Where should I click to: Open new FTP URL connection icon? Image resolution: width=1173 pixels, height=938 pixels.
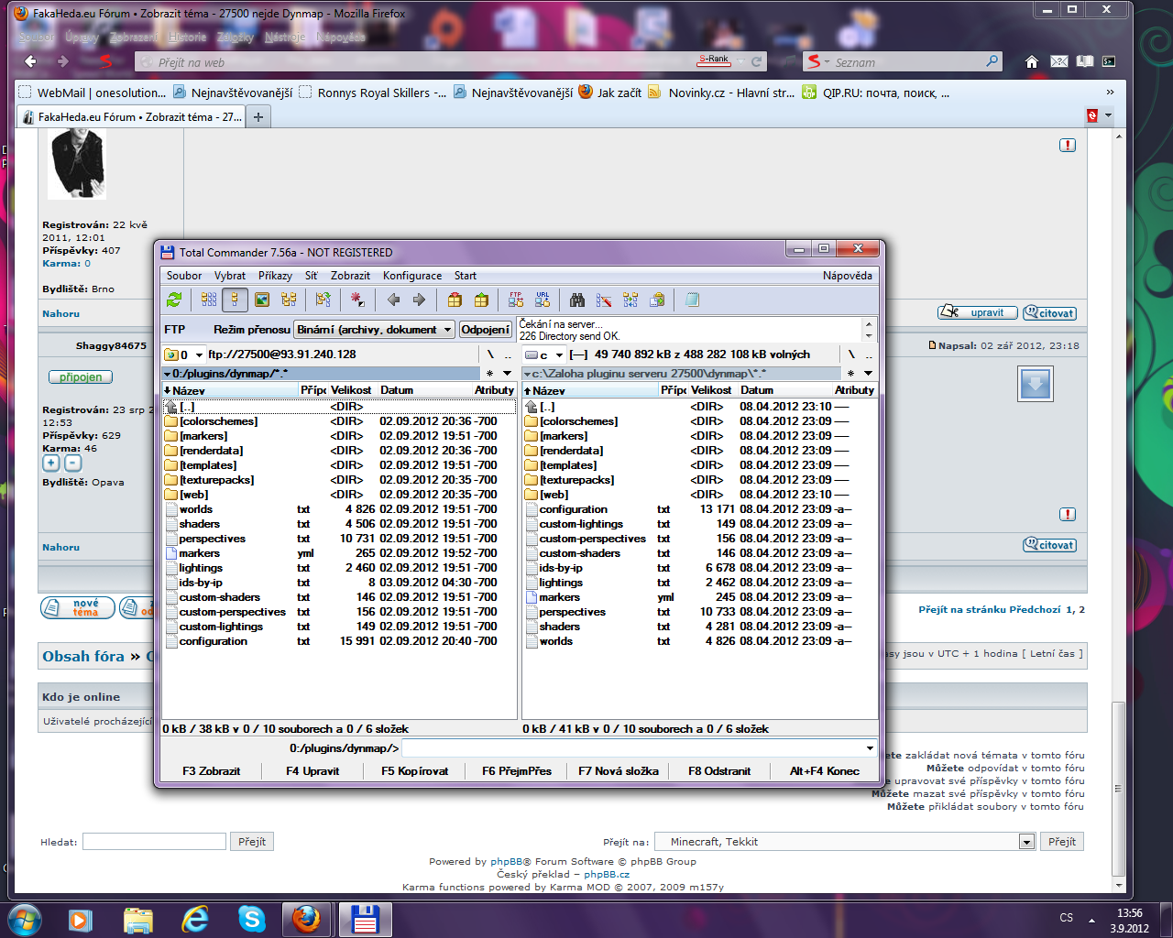(x=543, y=300)
